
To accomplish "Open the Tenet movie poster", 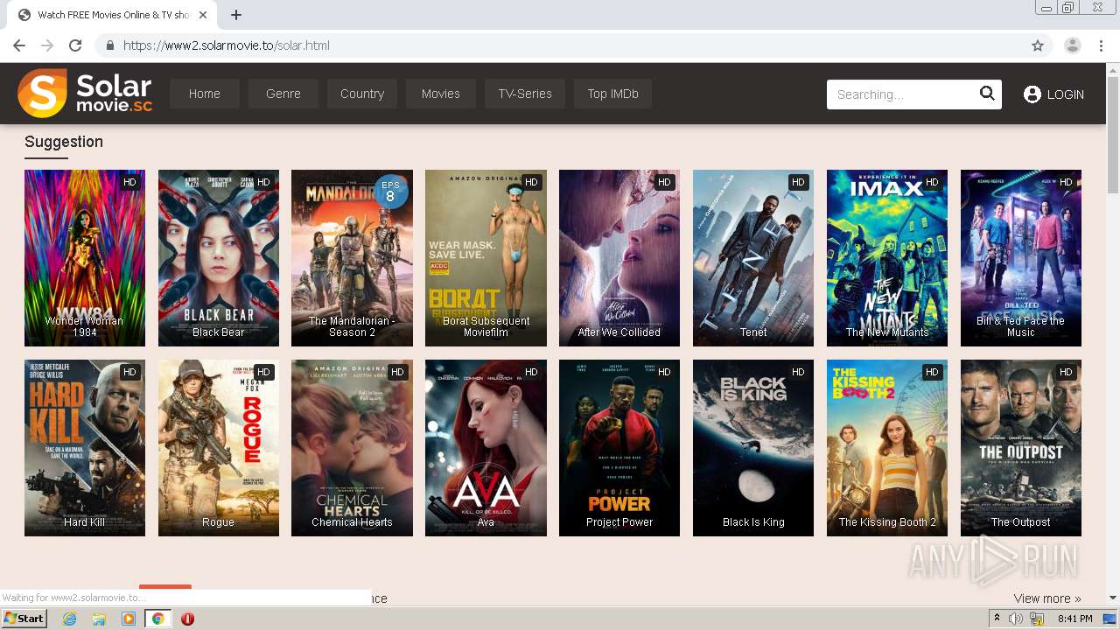I will [753, 258].
